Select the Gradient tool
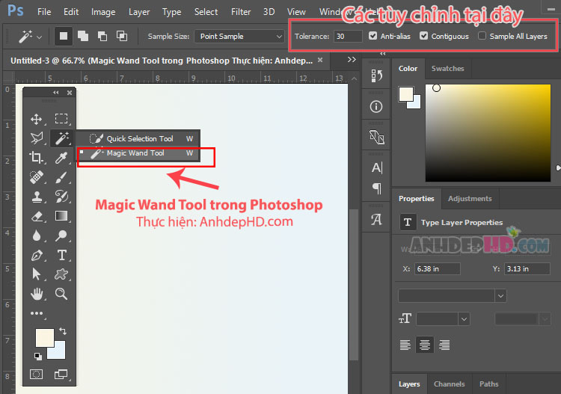Screen dimensions: 561x394 click(x=61, y=216)
